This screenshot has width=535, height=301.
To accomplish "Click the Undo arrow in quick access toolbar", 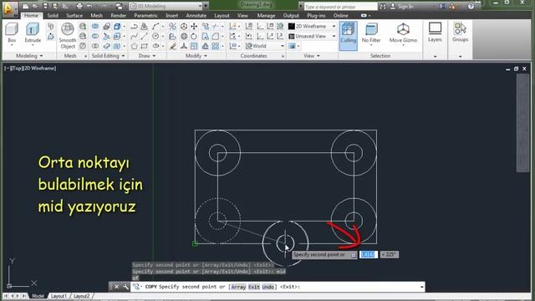I will coord(89,6).
